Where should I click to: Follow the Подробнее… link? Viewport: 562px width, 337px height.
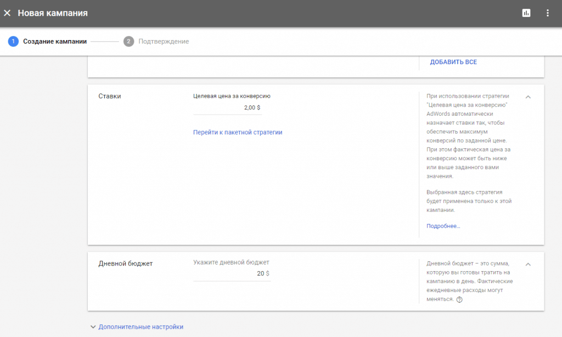(443, 226)
